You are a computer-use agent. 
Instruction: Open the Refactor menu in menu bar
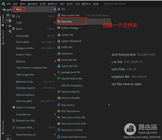[53, 4]
